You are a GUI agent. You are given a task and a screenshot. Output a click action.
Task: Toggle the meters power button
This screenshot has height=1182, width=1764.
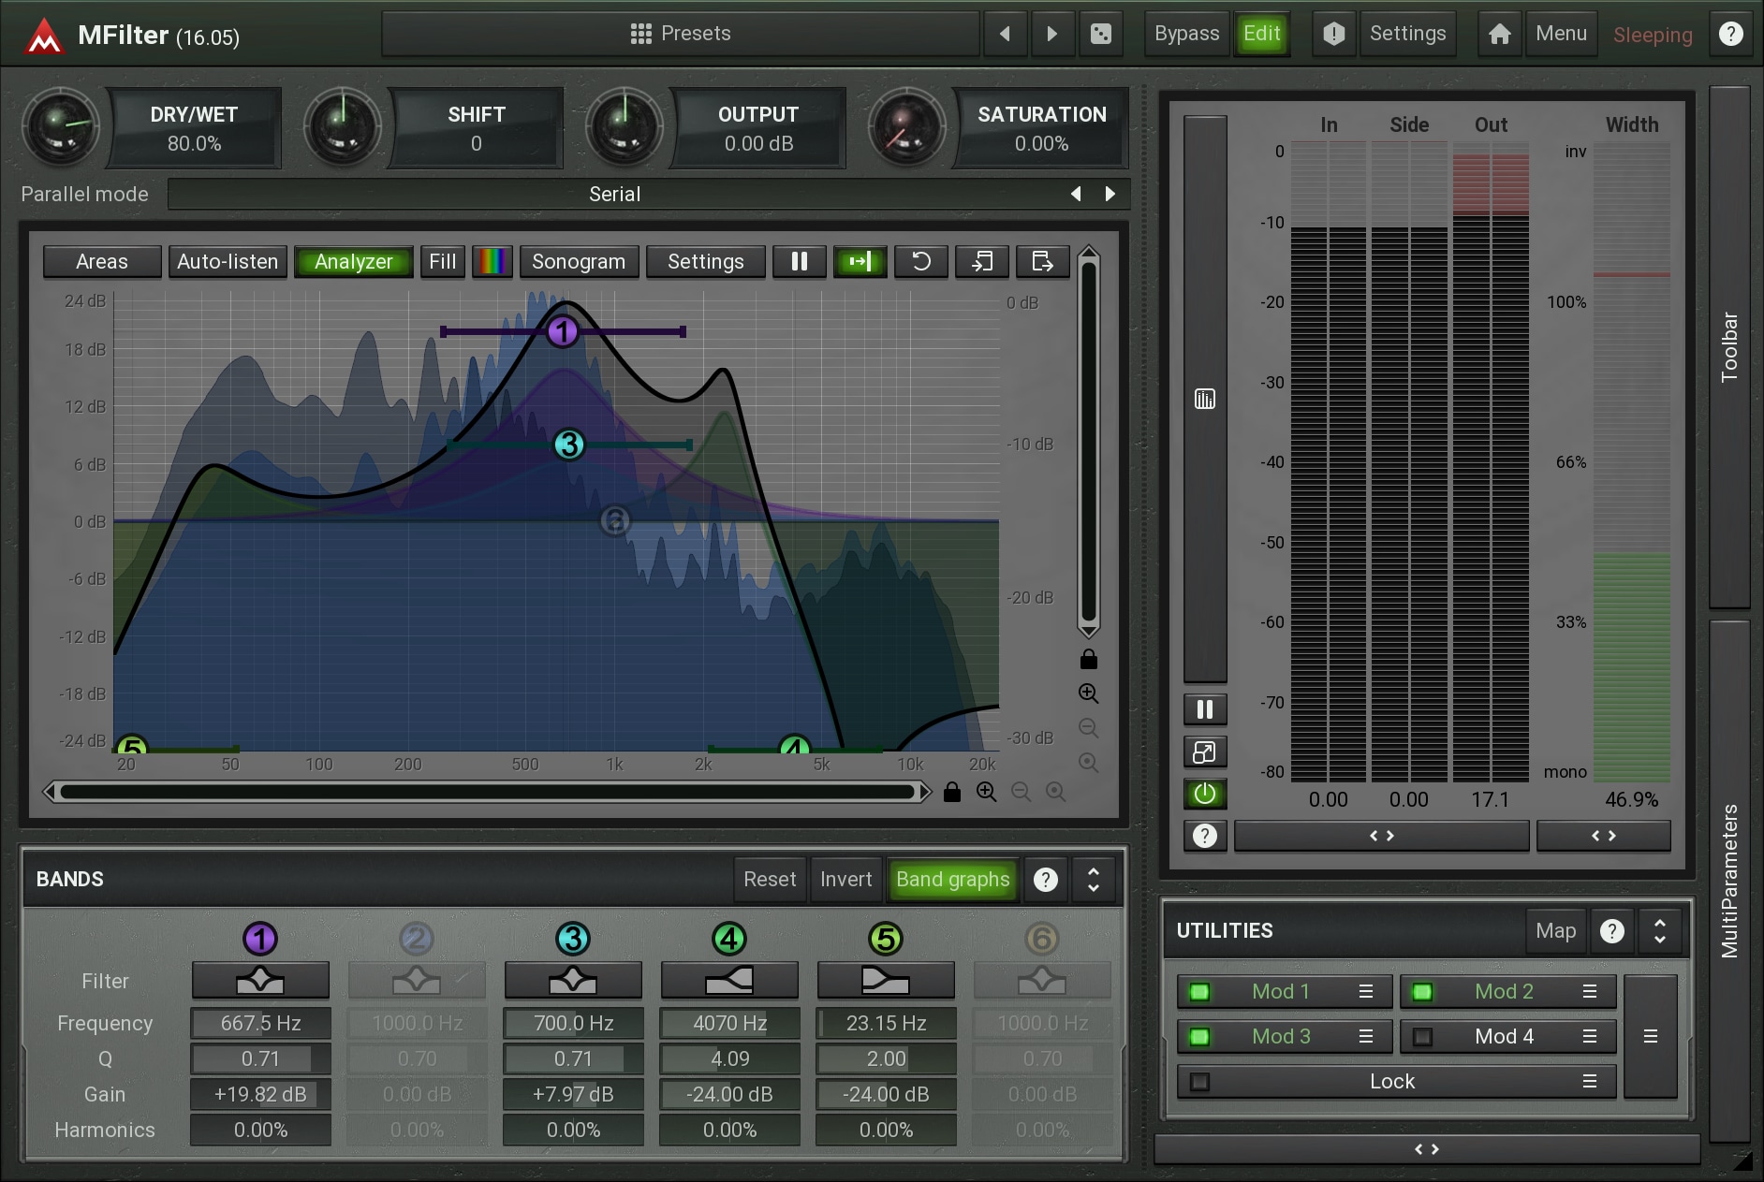click(1205, 794)
